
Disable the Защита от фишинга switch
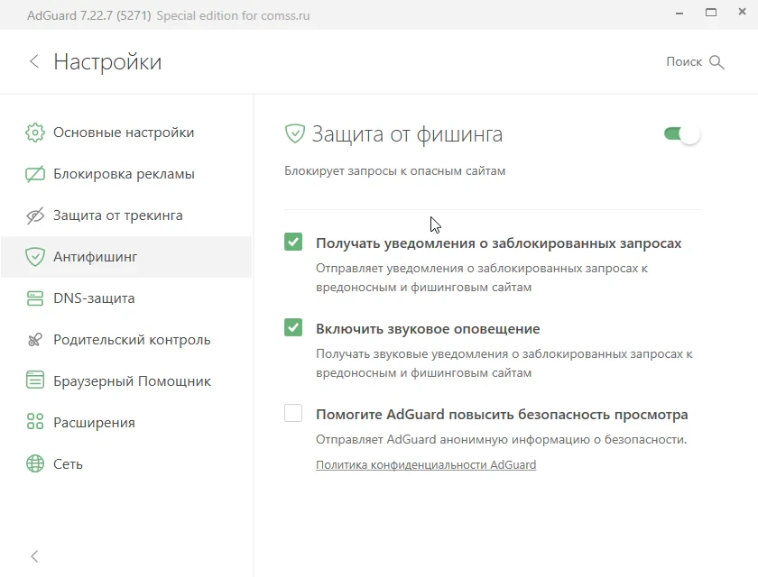(682, 133)
